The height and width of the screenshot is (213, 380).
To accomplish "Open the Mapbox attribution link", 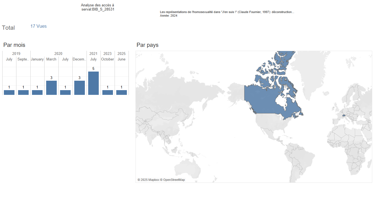I will (148, 180).
